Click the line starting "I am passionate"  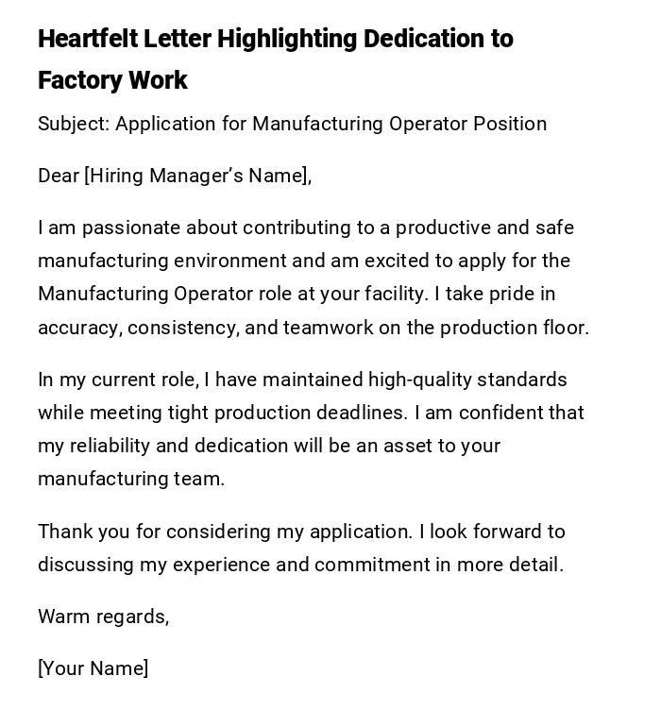click(305, 228)
